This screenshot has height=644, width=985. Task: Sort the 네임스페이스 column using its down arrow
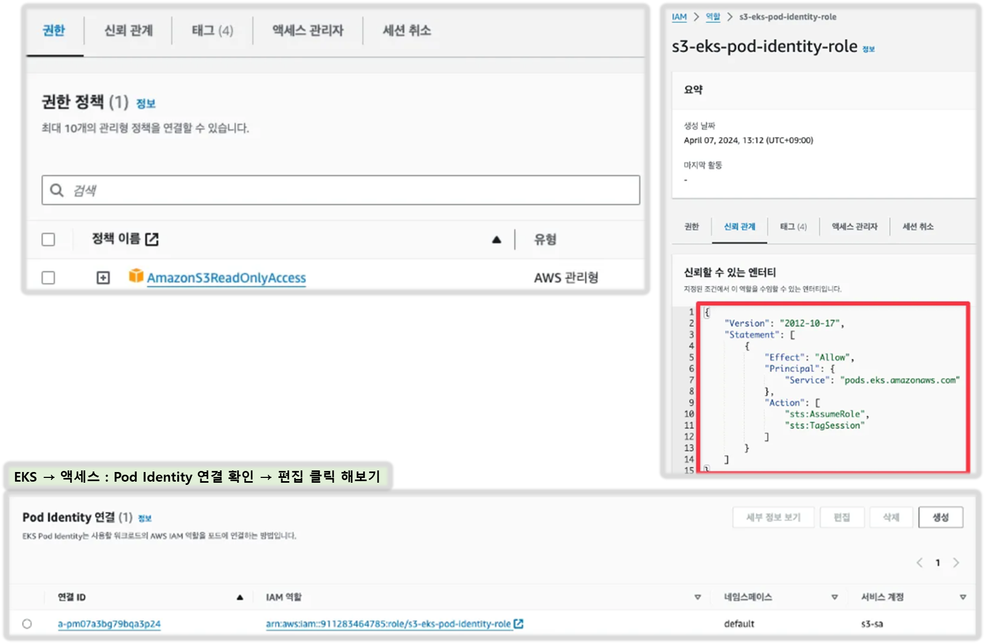pyautogui.click(x=834, y=597)
